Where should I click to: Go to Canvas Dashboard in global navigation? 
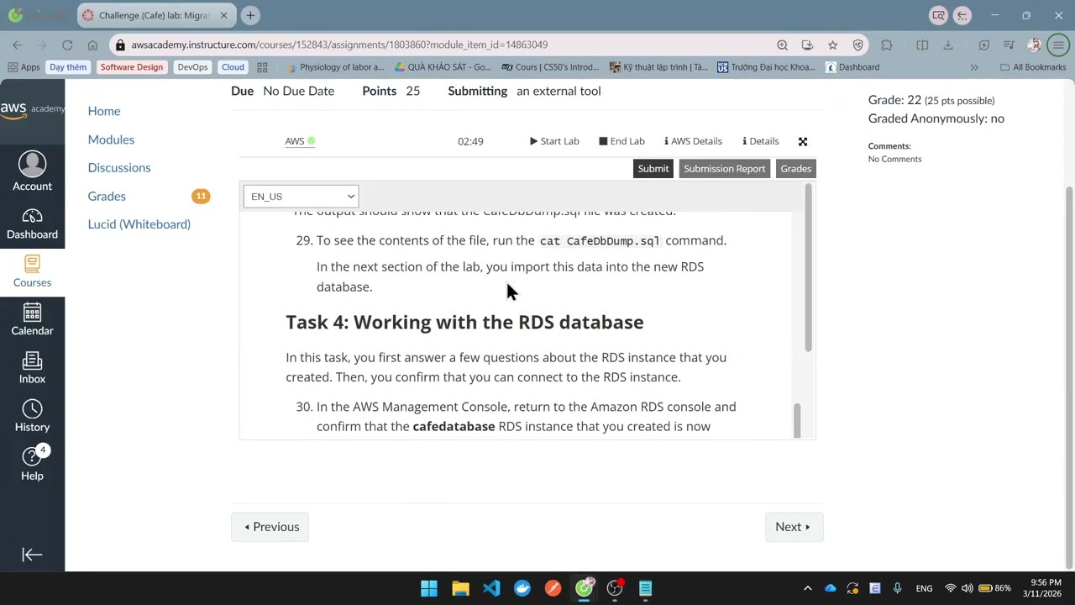pos(32,224)
